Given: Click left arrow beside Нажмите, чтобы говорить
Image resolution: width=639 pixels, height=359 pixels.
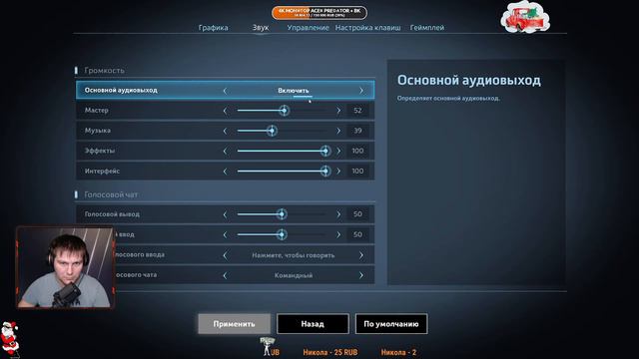Looking at the screenshot, I should click(225, 255).
